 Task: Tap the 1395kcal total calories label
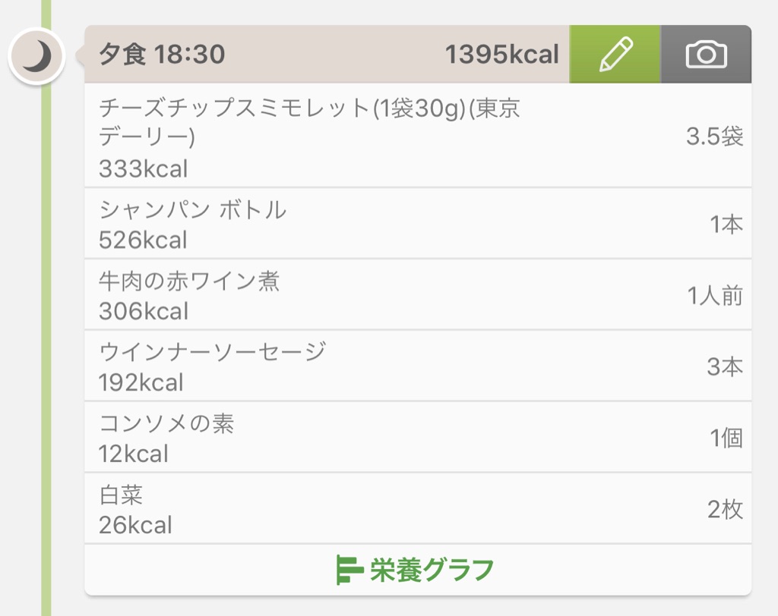click(x=501, y=54)
